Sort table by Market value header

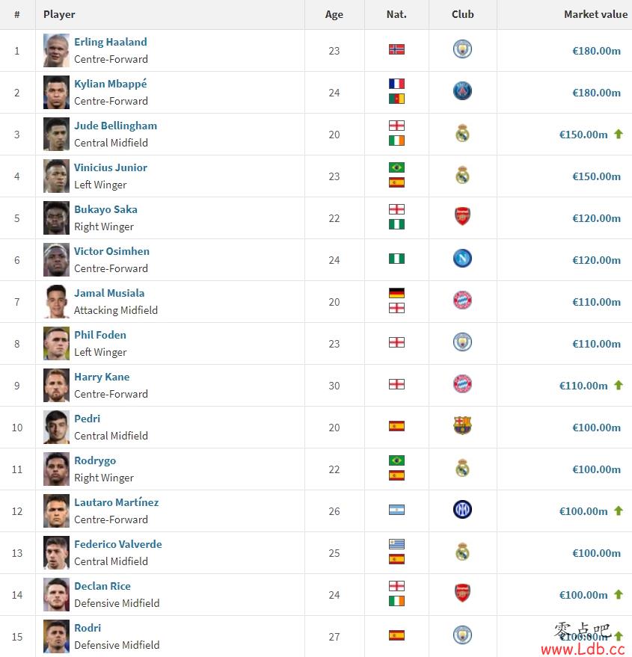coord(595,14)
